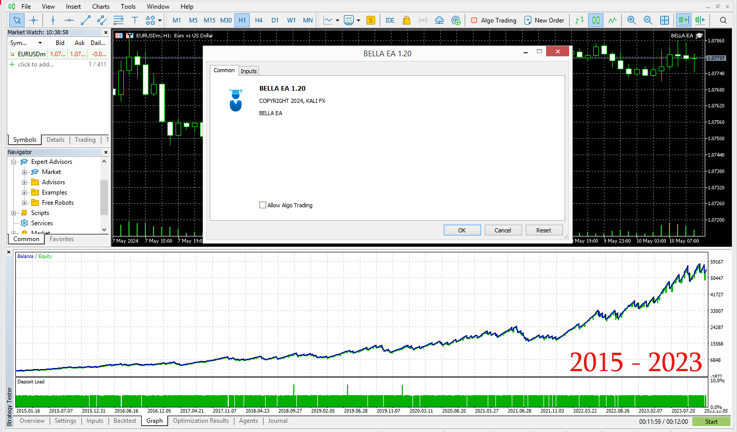Open the VPS cloud hosting icon

pos(439,20)
